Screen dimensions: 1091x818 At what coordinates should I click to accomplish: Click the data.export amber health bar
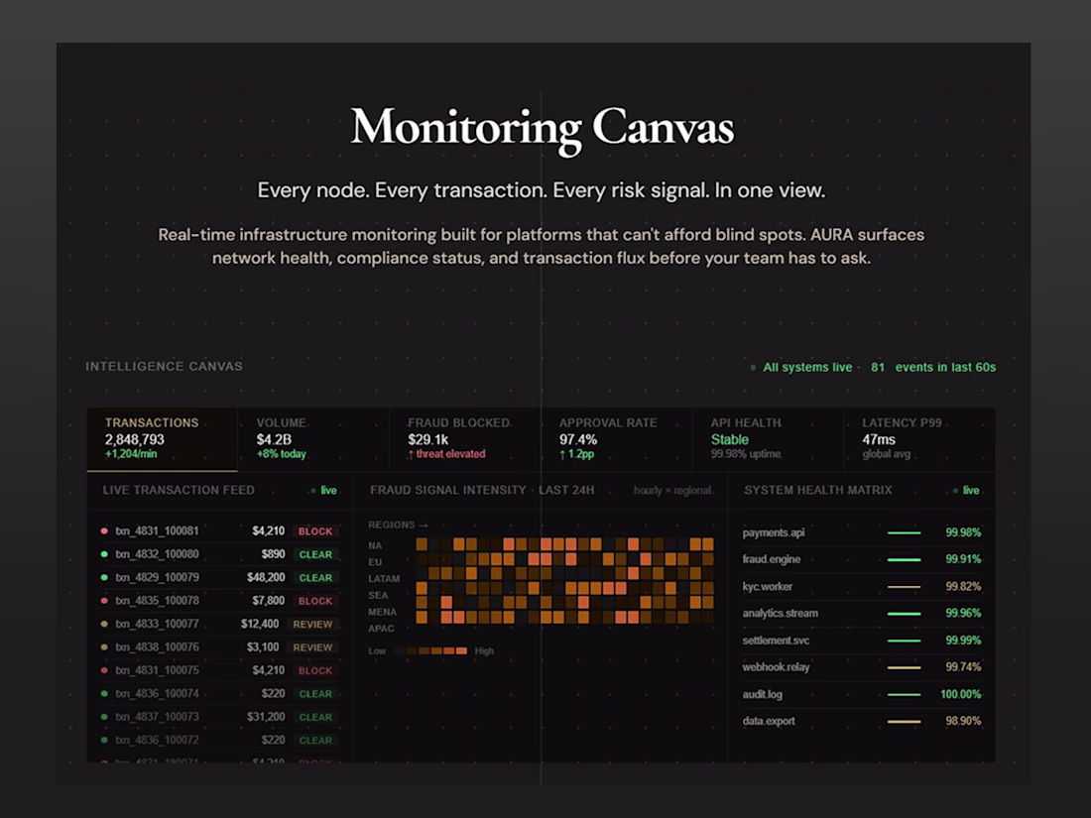click(x=904, y=721)
